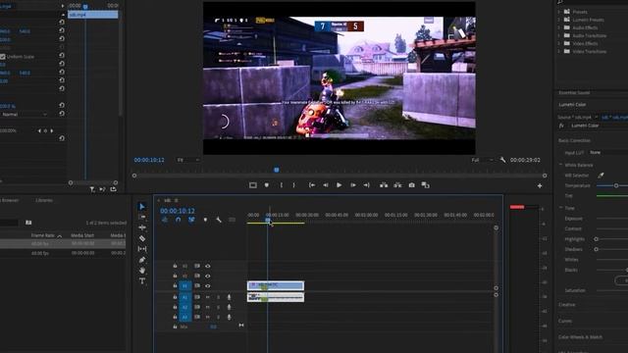Click Play button in Program Monitor
The height and width of the screenshot is (353, 628).
point(339,185)
